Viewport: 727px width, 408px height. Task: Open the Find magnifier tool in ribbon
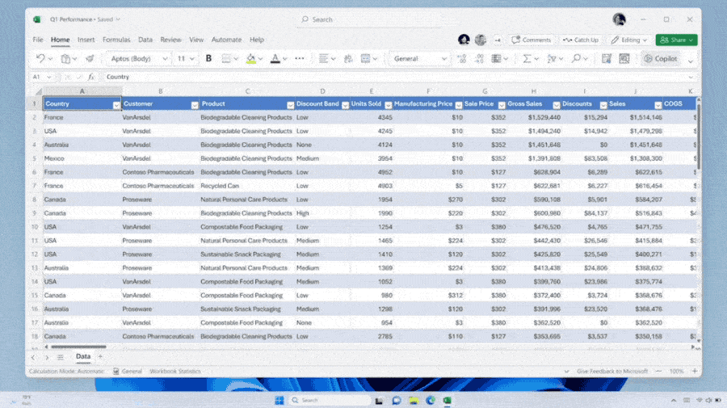(576, 58)
